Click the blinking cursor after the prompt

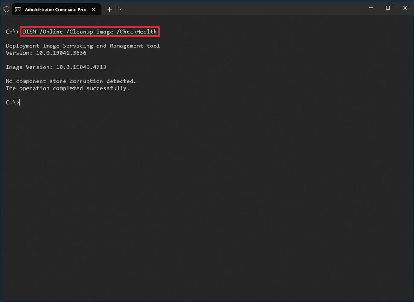point(19,102)
